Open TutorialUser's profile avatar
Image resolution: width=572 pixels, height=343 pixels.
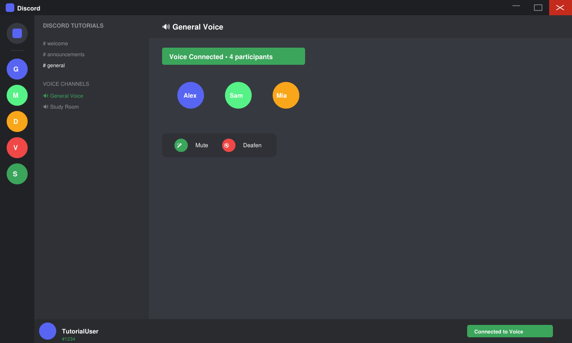pyautogui.click(x=48, y=331)
